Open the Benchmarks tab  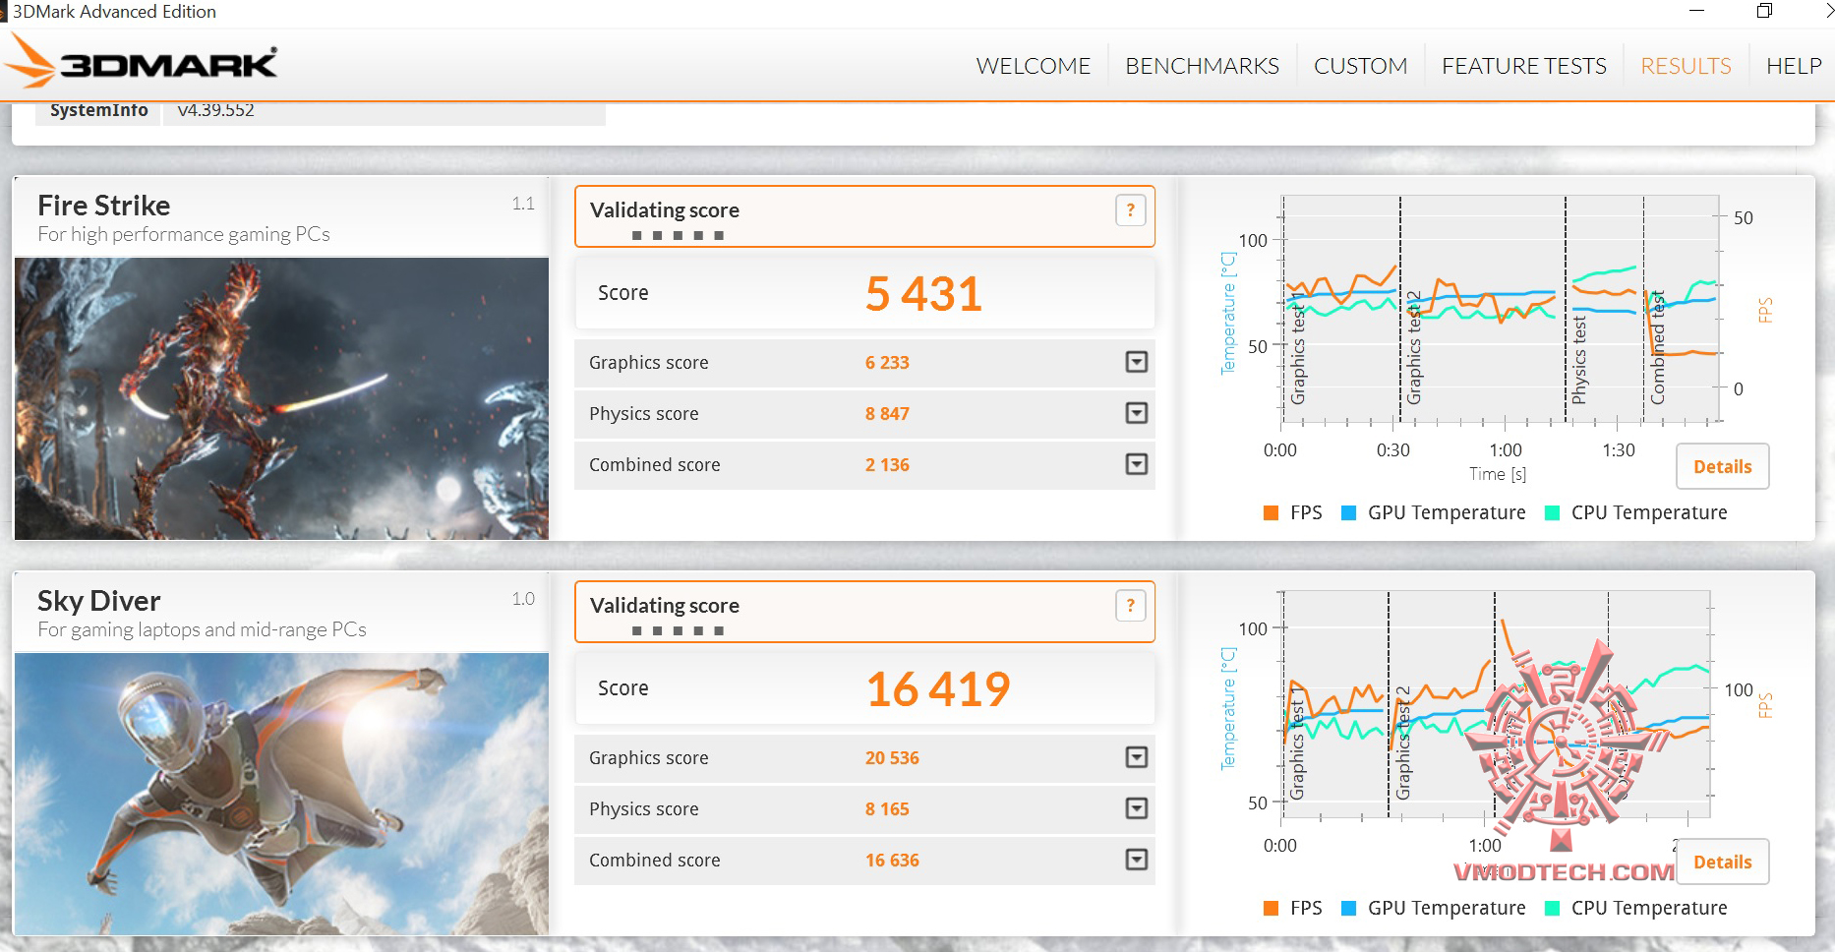pos(1202,66)
